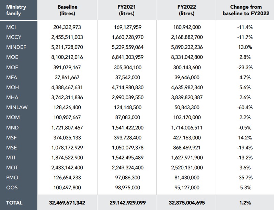Select the MTI baseline value 1,874,522,900
This screenshot has width=274, height=210.
67,158
